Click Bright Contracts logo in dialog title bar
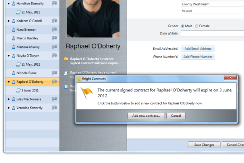 coord(79,79)
